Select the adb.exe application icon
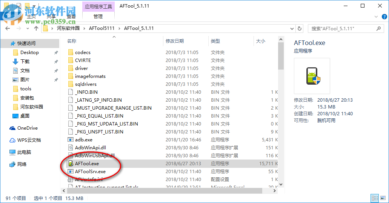 coord(71,139)
